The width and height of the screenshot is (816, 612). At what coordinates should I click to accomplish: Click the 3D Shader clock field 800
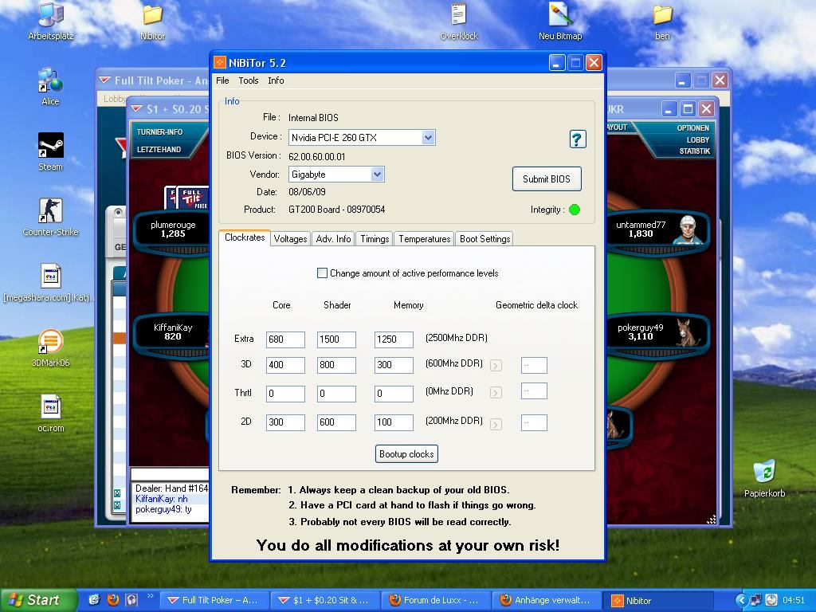pyautogui.click(x=336, y=365)
